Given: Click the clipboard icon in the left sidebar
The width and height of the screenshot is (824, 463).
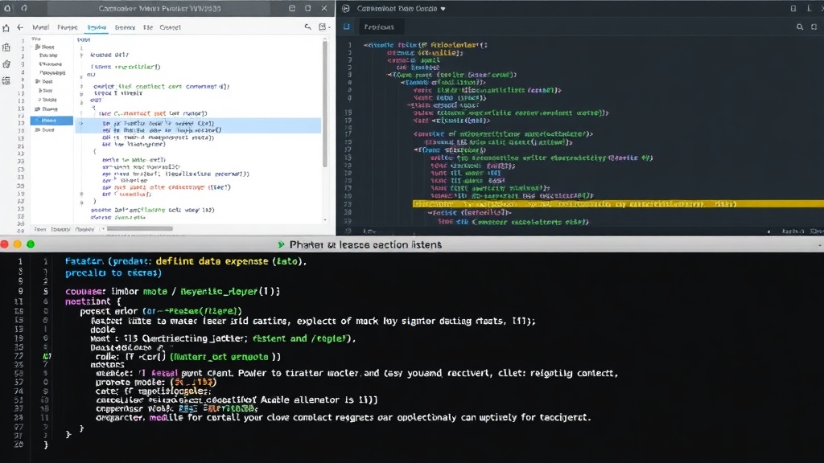Looking at the screenshot, I should point(6,47).
